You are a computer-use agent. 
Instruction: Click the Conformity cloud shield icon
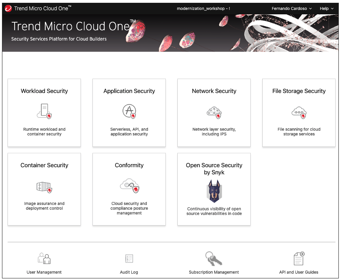click(129, 185)
